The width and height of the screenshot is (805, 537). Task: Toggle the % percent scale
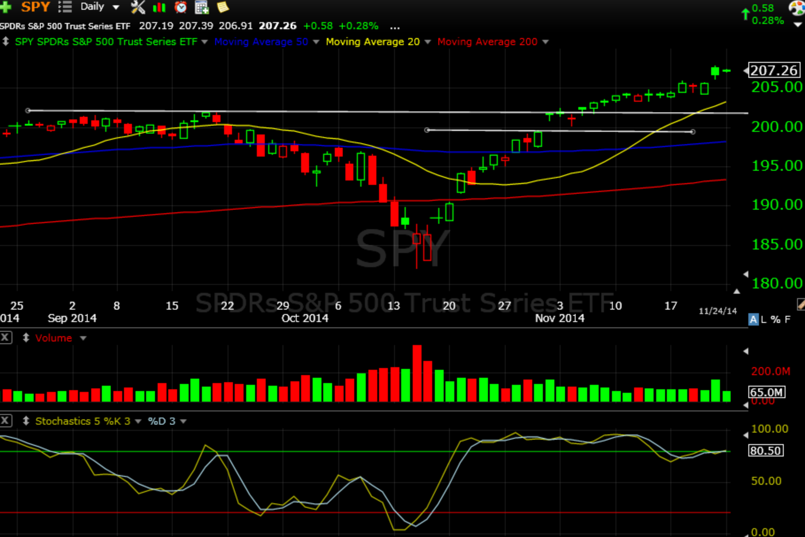[775, 319]
